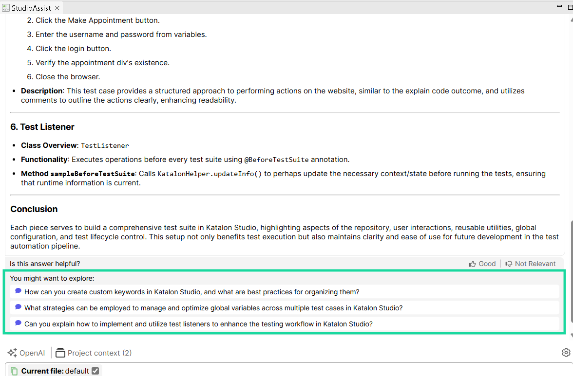573x376 pixels.
Task: Click chat bubble icon beside custom keywords question
Action: click(18, 291)
